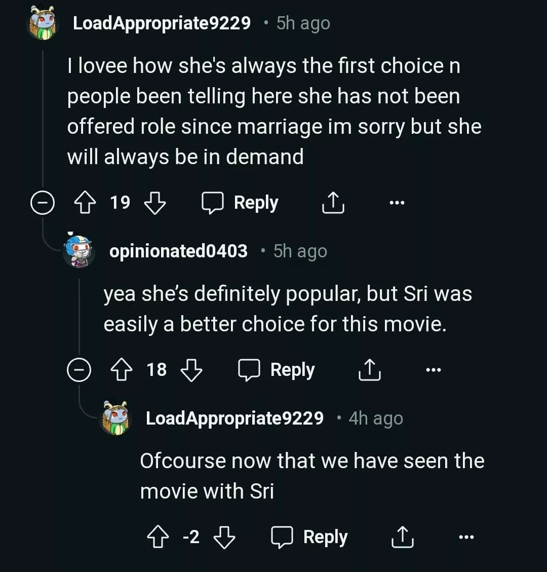Downvote the comment with 19 points

pyautogui.click(x=155, y=203)
